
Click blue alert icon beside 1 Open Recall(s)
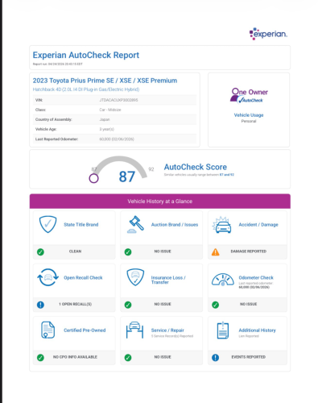[x=40, y=305]
